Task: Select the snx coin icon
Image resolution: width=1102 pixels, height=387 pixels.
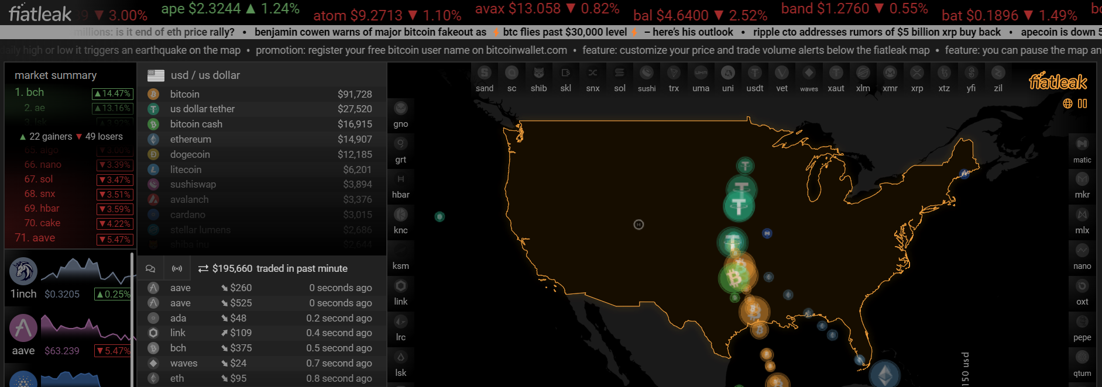Action: coord(593,73)
